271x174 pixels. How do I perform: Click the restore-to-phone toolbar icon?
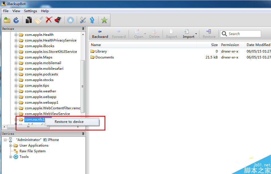[x=58, y=20]
